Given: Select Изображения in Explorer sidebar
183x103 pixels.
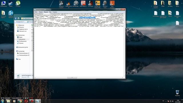Looking at the screenshot, I should [x=22, y=41].
